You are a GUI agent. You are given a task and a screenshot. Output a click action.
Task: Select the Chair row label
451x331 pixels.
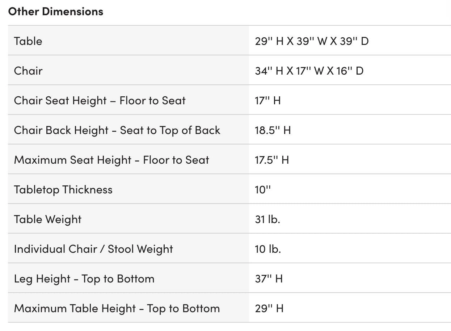point(28,71)
